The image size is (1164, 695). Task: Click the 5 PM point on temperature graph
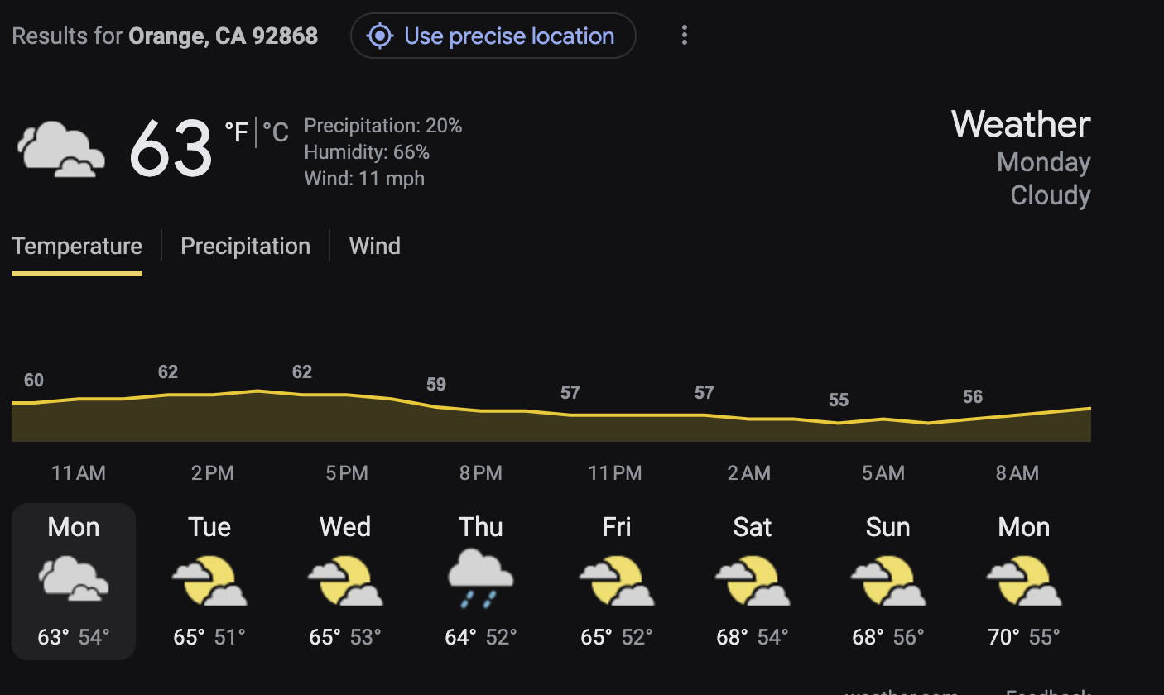347,395
